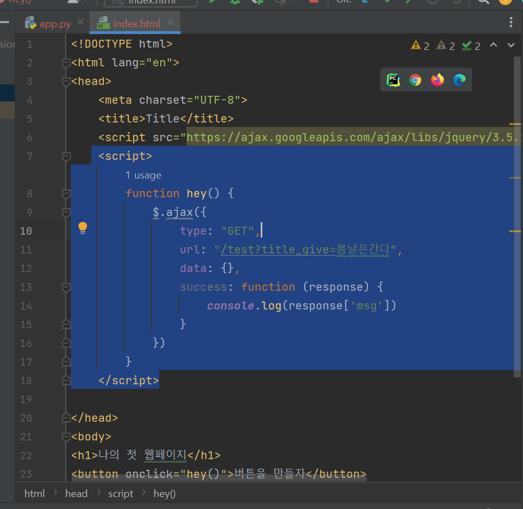Click the onclick="hey()" attribute on the button

point(176,474)
